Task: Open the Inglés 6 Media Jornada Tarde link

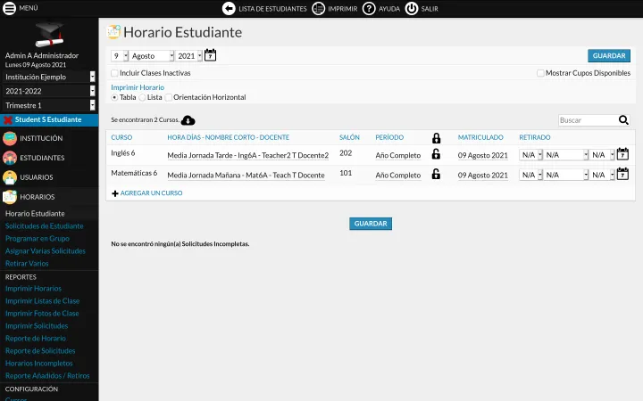Action: (x=248, y=155)
